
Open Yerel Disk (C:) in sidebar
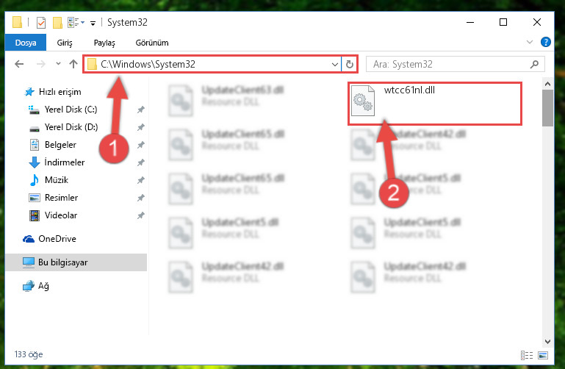pyautogui.click(x=71, y=110)
